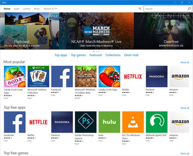Open the Network Speed Test icon
This screenshot has height=156, width=193.
(157, 122)
